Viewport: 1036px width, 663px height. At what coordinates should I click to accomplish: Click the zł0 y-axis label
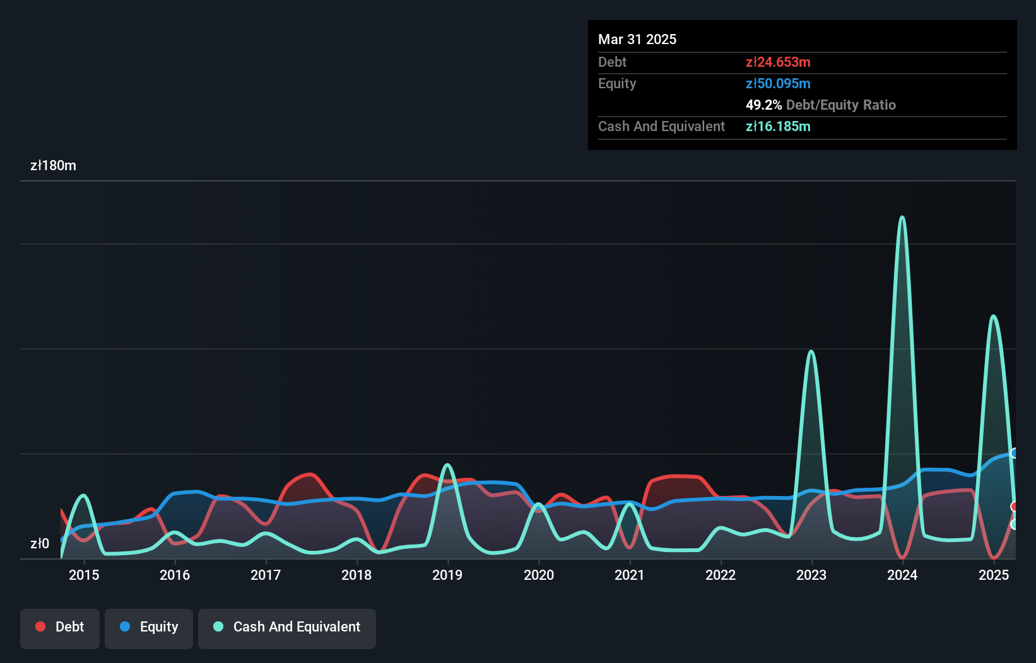click(x=40, y=543)
